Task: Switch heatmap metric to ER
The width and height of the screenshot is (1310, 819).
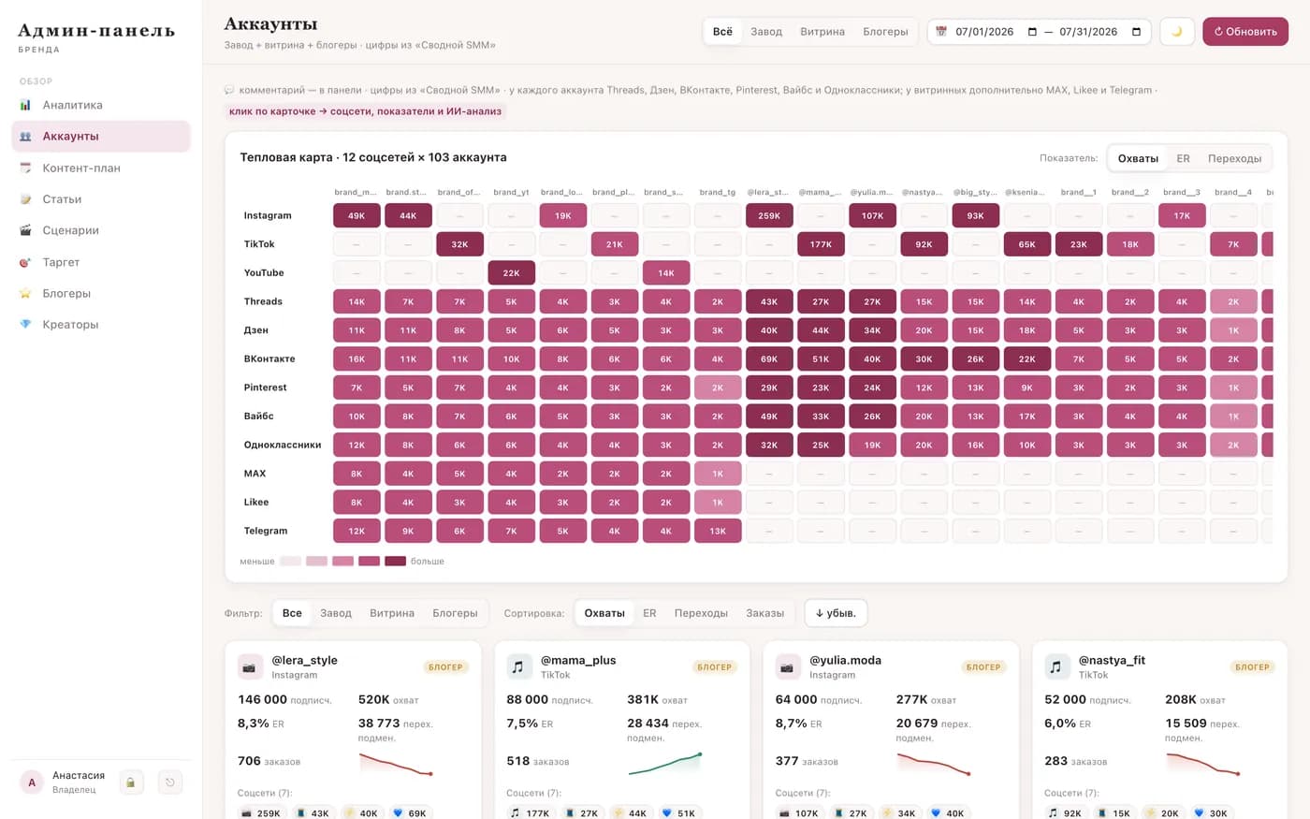Action: (x=1183, y=158)
